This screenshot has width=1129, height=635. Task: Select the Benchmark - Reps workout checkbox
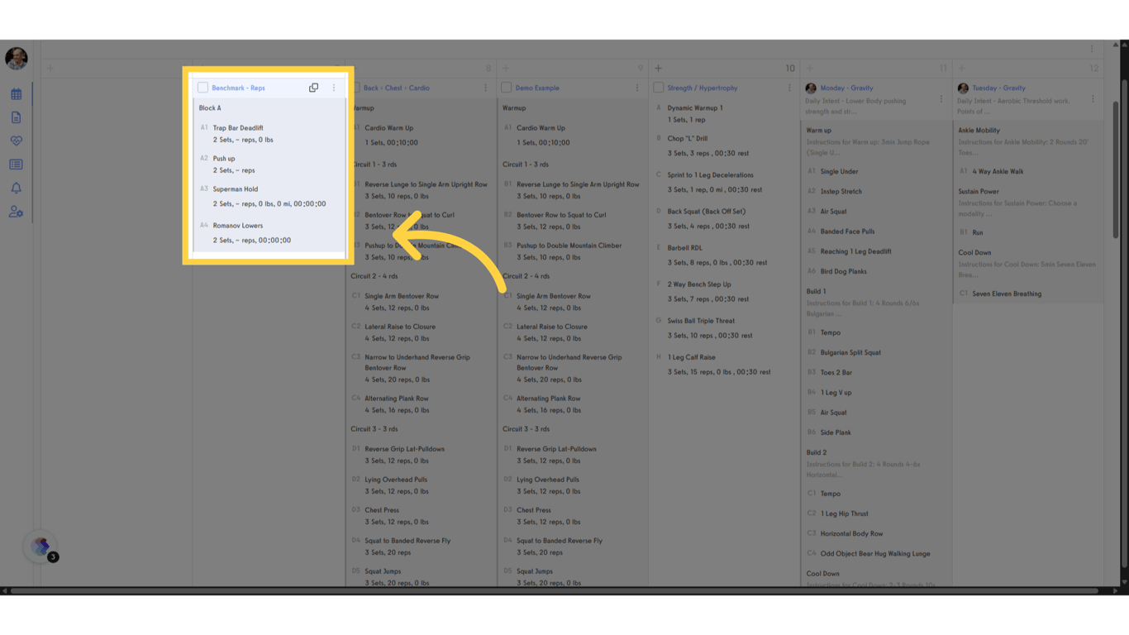[202, 88]
